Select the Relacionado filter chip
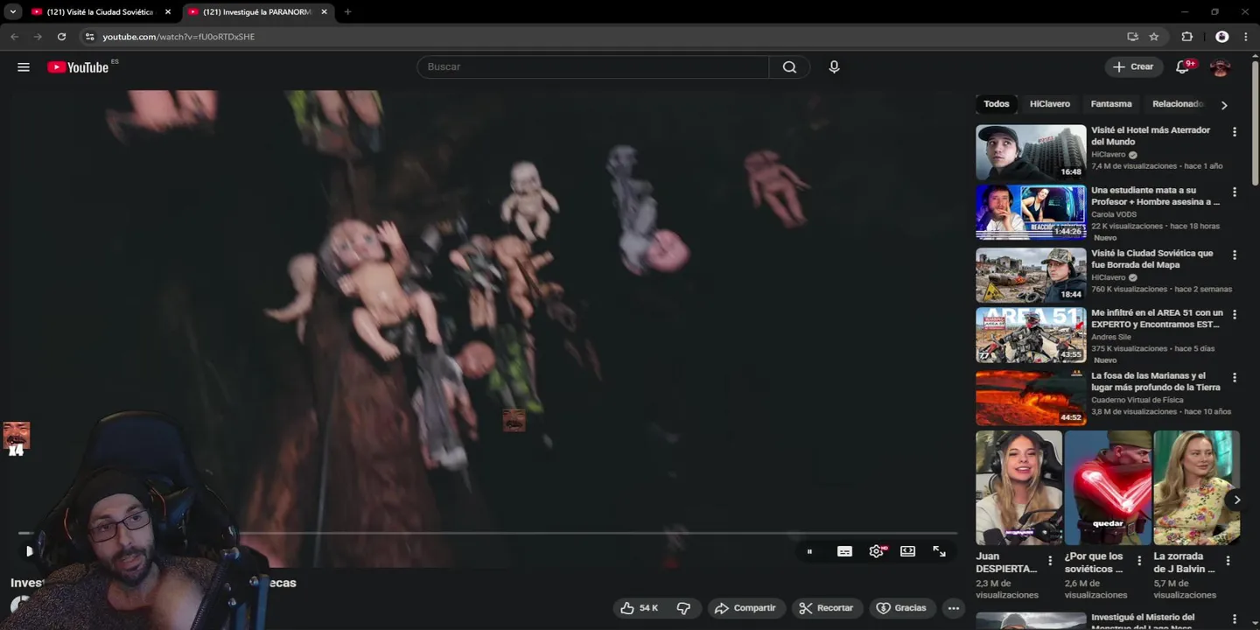 [x=1178, y=104]
